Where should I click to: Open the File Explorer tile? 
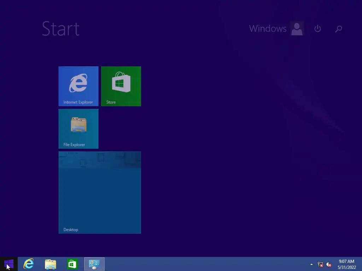78,129
